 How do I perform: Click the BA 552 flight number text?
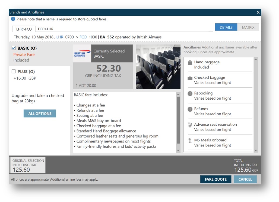click(x=107, y=37)
